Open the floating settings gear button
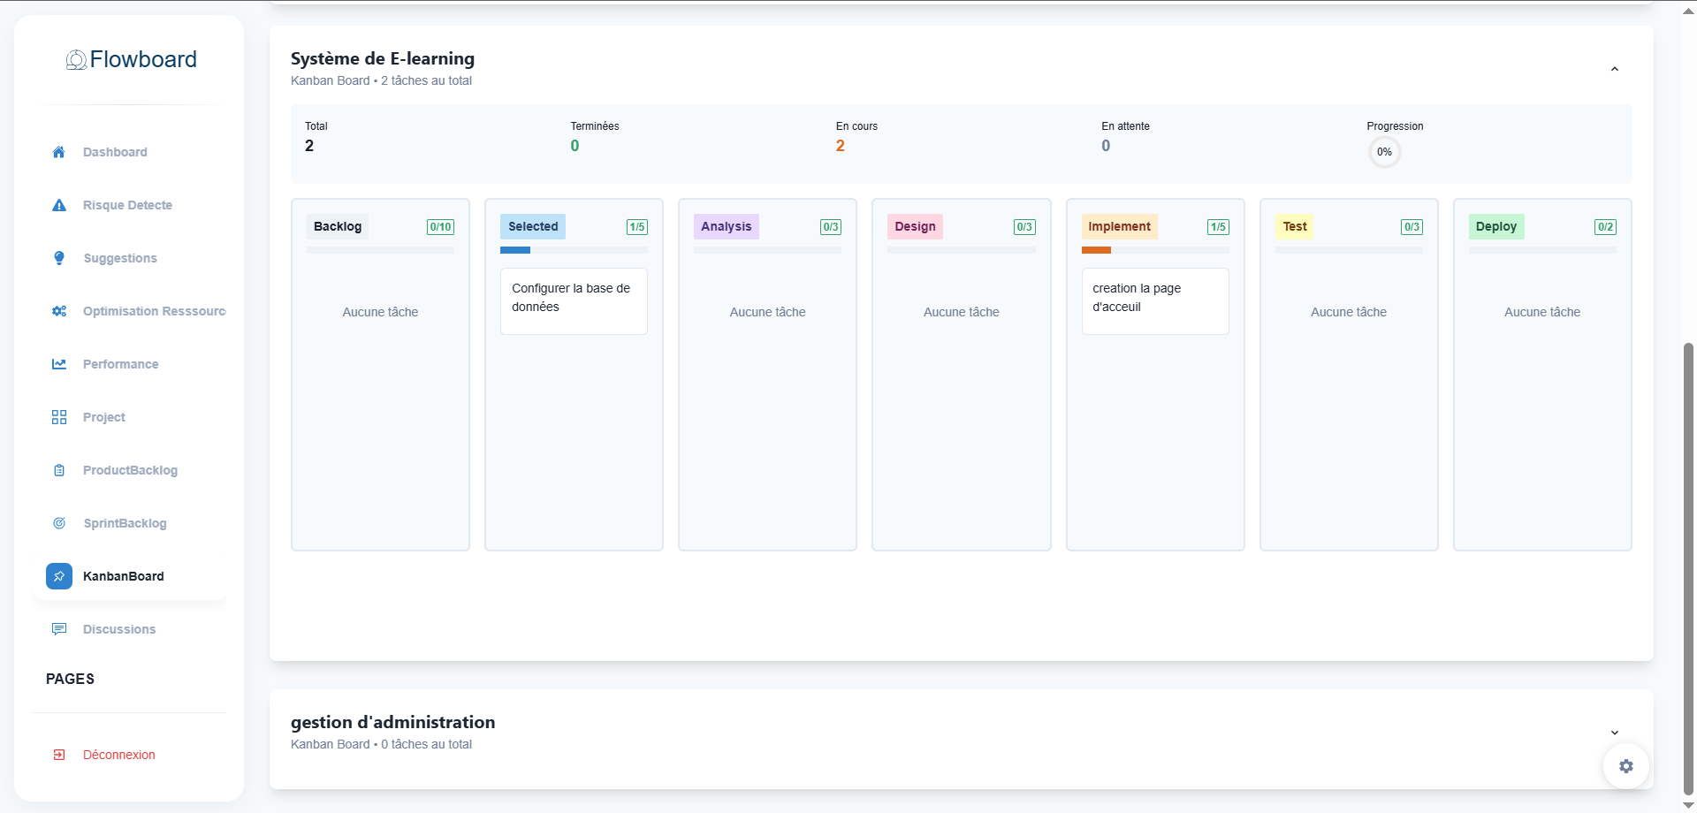 (x=1626, y=766)
